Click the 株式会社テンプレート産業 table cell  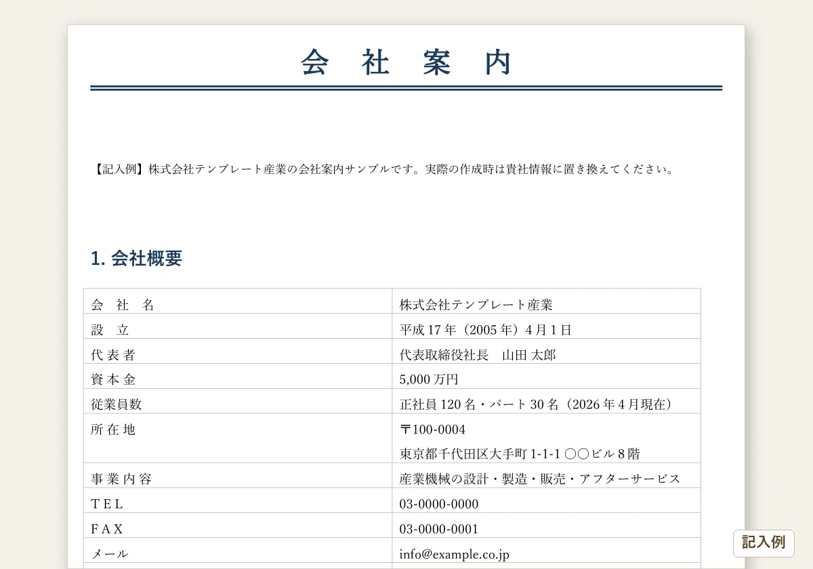pyautogui.click(x=546, y=301)
